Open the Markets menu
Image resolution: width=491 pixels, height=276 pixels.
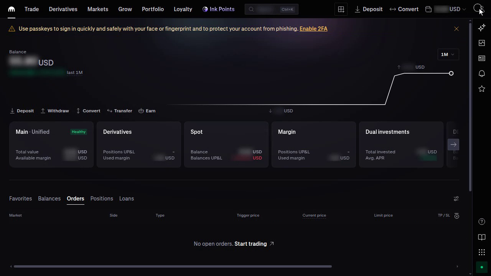point(98,9)
